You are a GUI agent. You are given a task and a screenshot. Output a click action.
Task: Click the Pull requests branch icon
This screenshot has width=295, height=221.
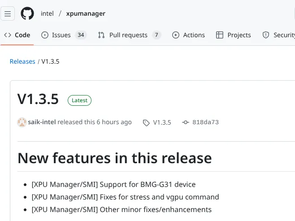101,35
